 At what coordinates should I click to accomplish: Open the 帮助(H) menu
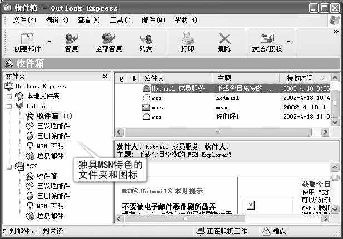[x=186, y=20]
